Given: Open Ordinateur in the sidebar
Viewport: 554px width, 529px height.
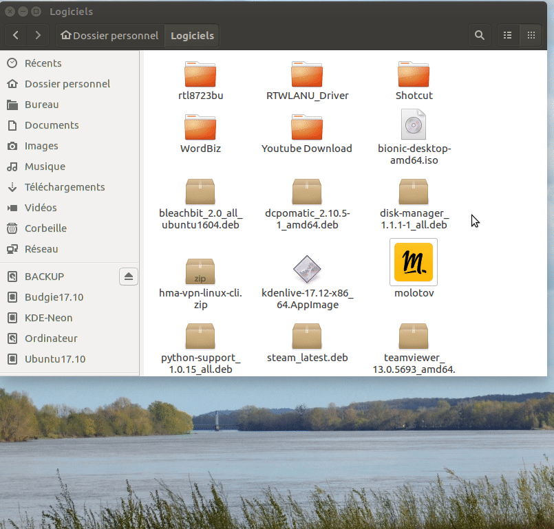Looking at the screenshot, I should click(x=70, y=338).
